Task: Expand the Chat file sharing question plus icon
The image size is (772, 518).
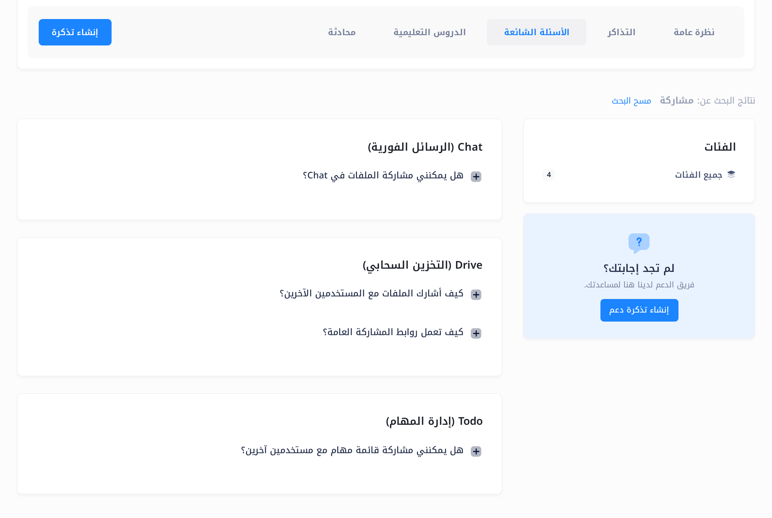Action: (476, 176)
